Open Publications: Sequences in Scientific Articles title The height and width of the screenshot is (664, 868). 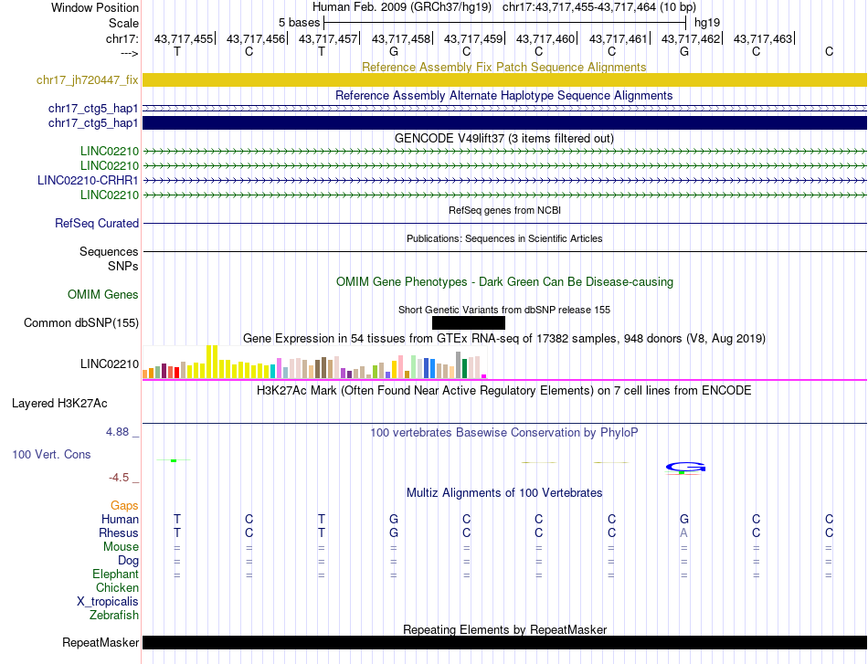click(x=504, y=238)
